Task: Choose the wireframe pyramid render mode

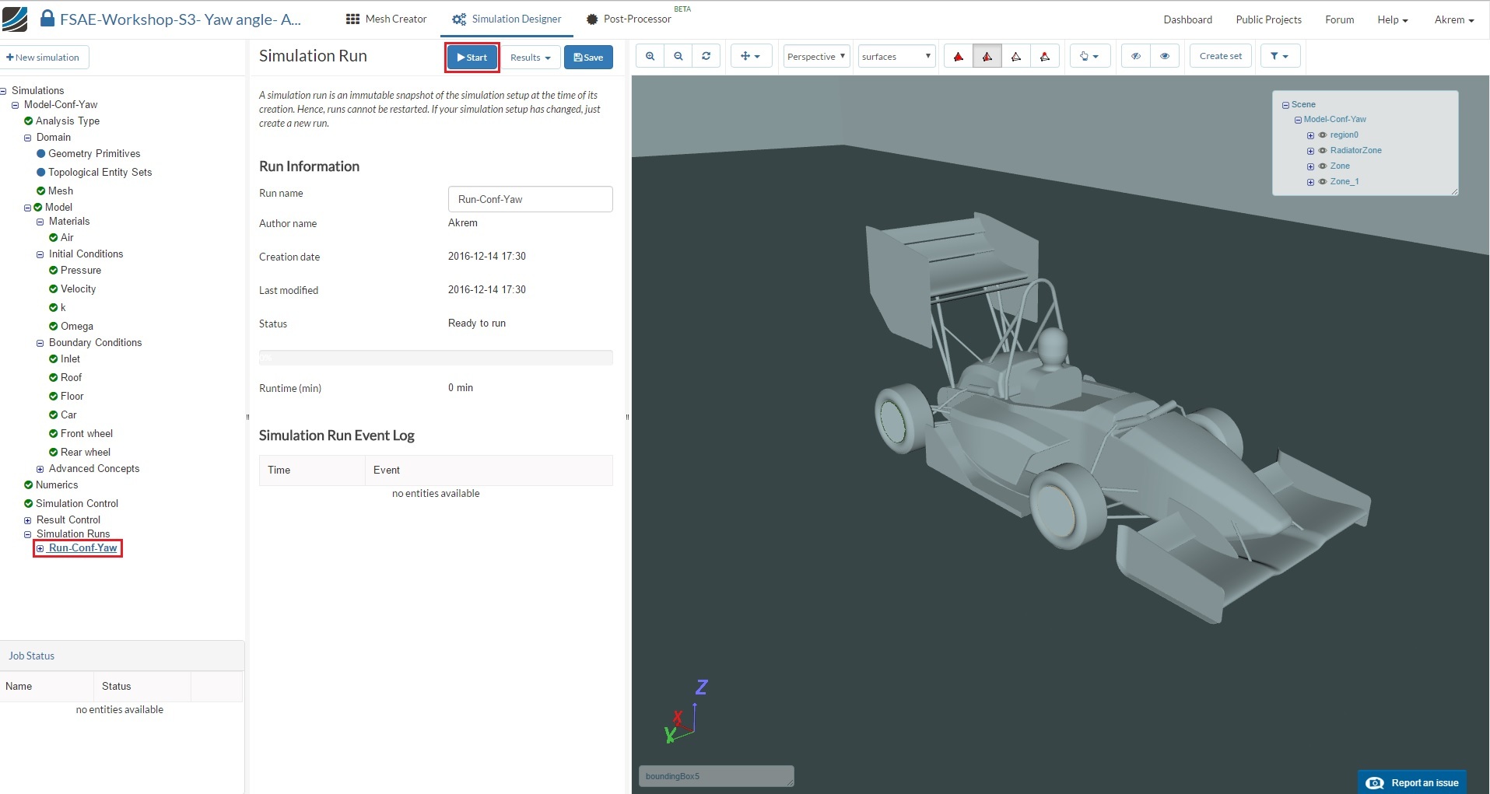Action: [1016, 56]
